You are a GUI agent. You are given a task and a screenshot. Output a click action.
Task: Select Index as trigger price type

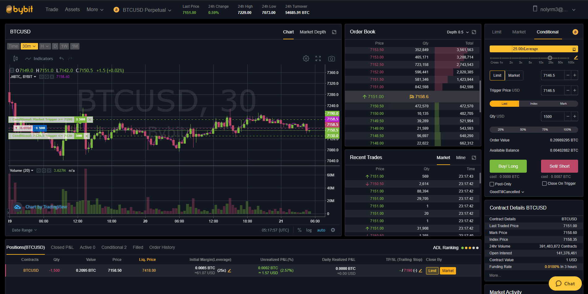pos(534,104)
